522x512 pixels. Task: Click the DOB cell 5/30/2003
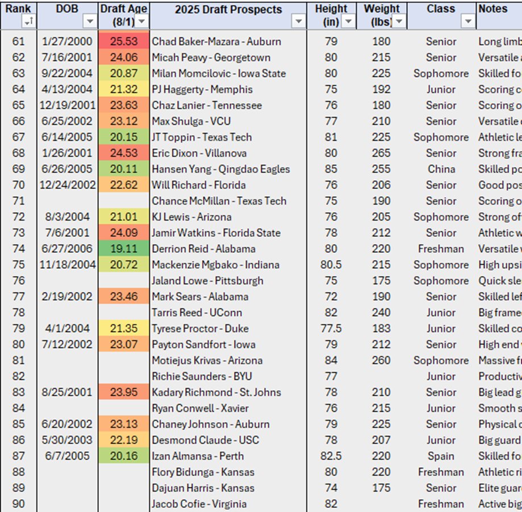point(67,440)
